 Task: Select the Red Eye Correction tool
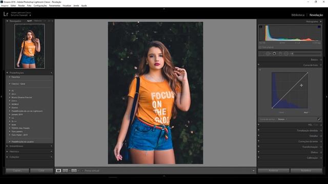[x=274, y=54]
